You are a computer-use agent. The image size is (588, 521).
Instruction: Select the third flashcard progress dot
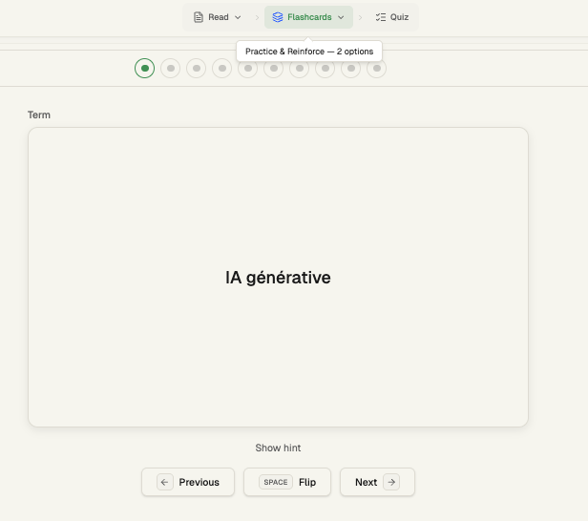click(197, 68)
